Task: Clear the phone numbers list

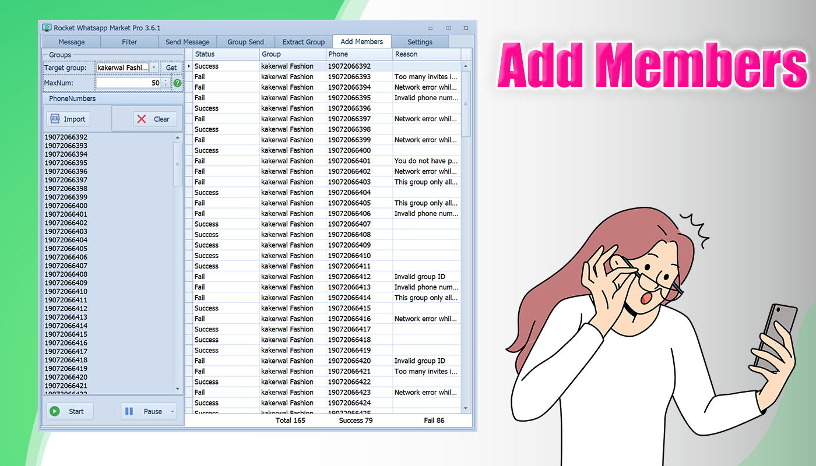Action: pos(155,119)
